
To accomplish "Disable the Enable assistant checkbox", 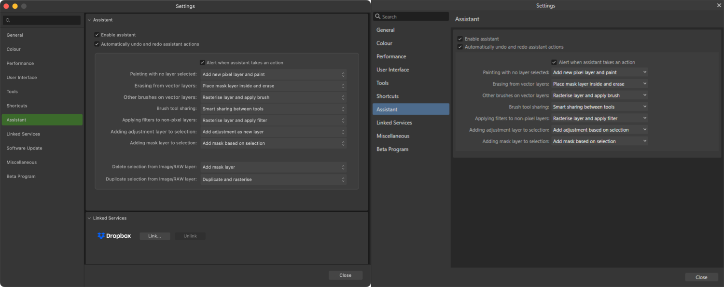I will click(97, 35).
